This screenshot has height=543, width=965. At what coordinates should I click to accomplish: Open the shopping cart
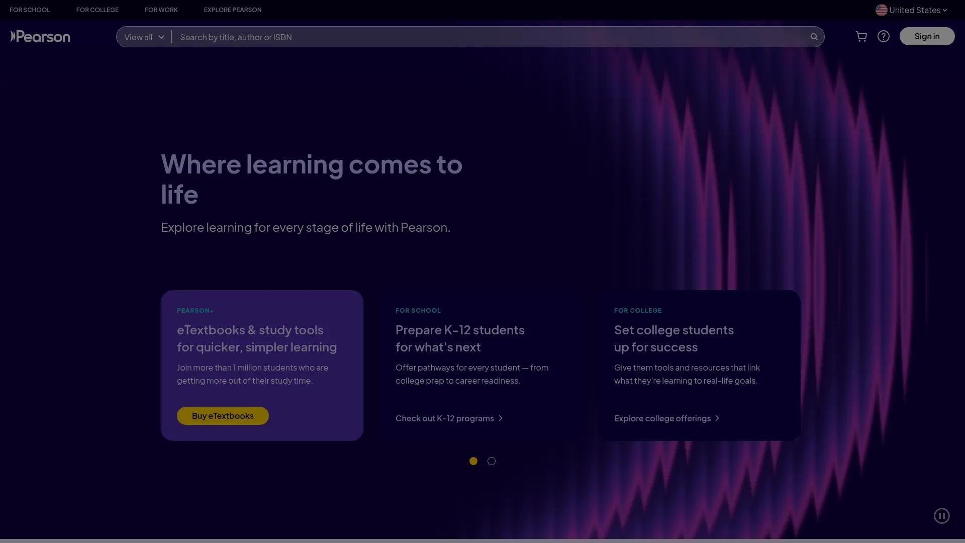(861, 36)
